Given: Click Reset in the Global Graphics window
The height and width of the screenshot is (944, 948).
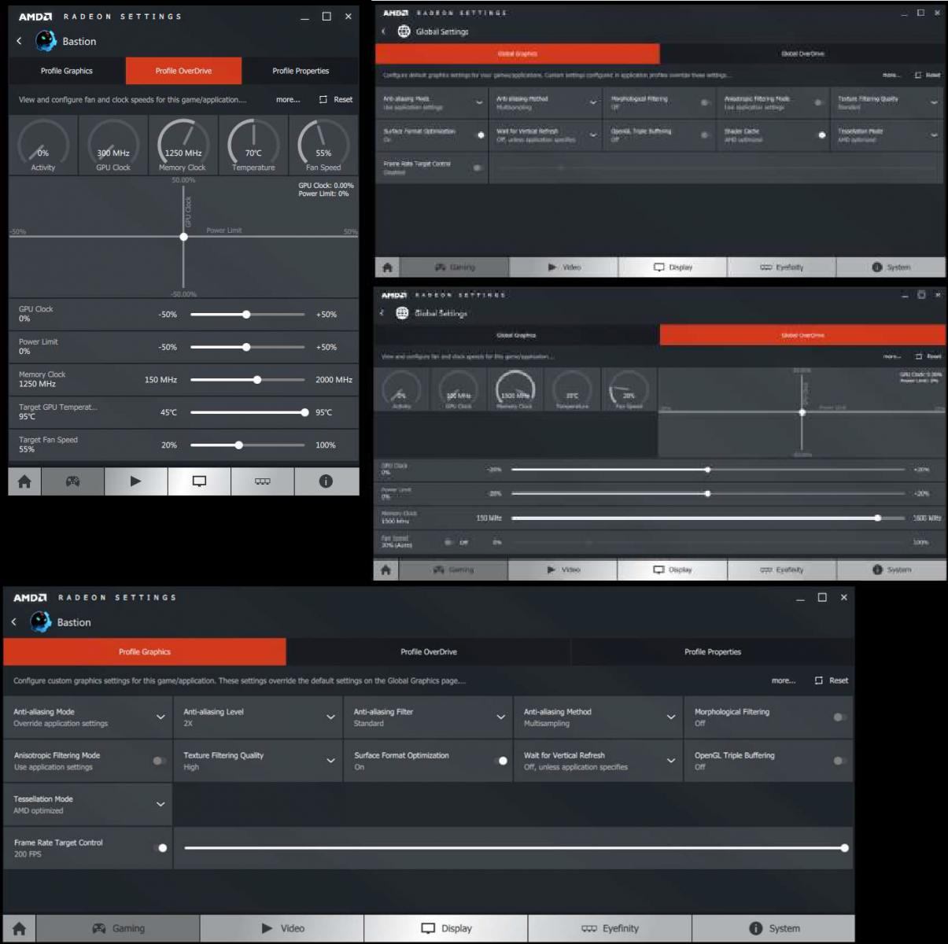Looking at the screenshot, I should (x=928, y=76).
